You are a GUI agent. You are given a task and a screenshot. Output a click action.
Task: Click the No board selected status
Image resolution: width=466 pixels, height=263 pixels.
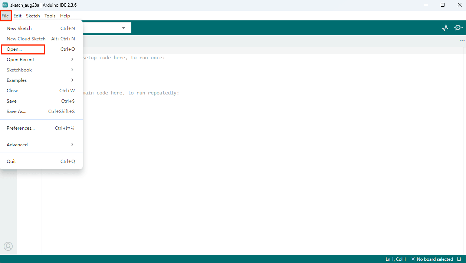point(432,259)
